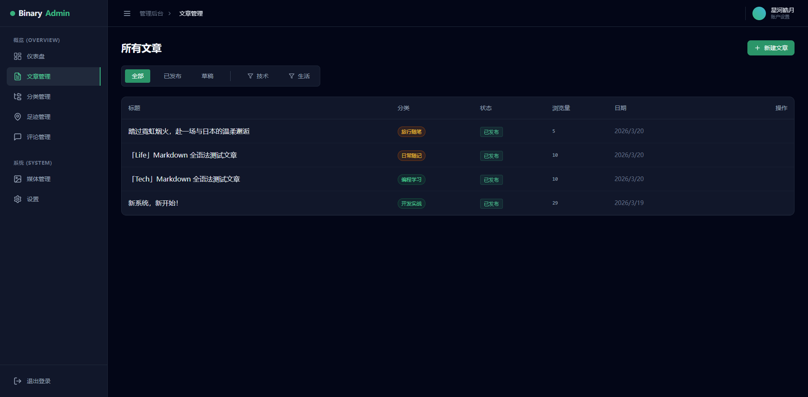Click the article management document icon
The width and height of the screenshot is (808, 397).
click(x=18, y=76)
